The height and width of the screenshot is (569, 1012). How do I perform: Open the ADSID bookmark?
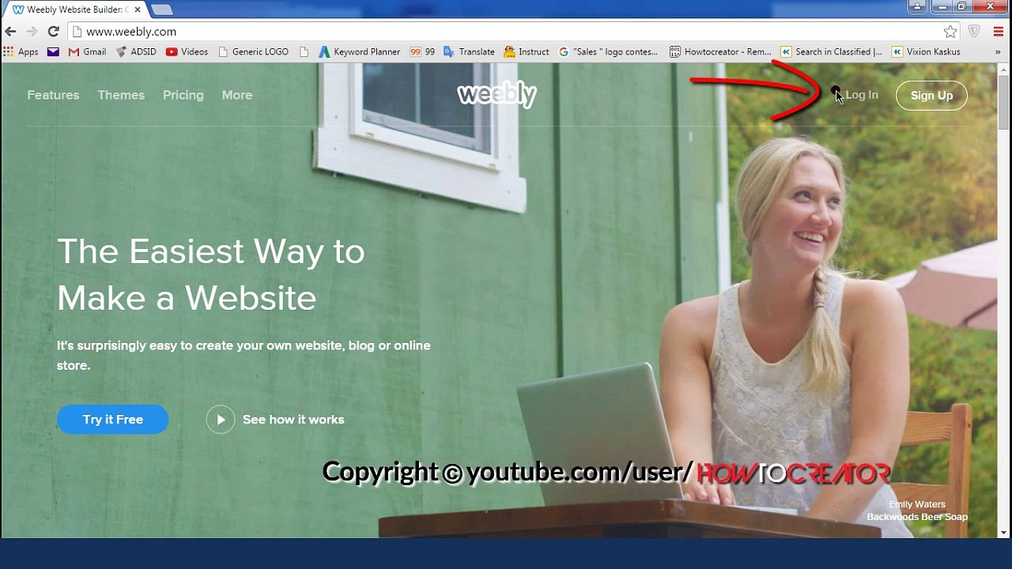(x=136, y=51)
